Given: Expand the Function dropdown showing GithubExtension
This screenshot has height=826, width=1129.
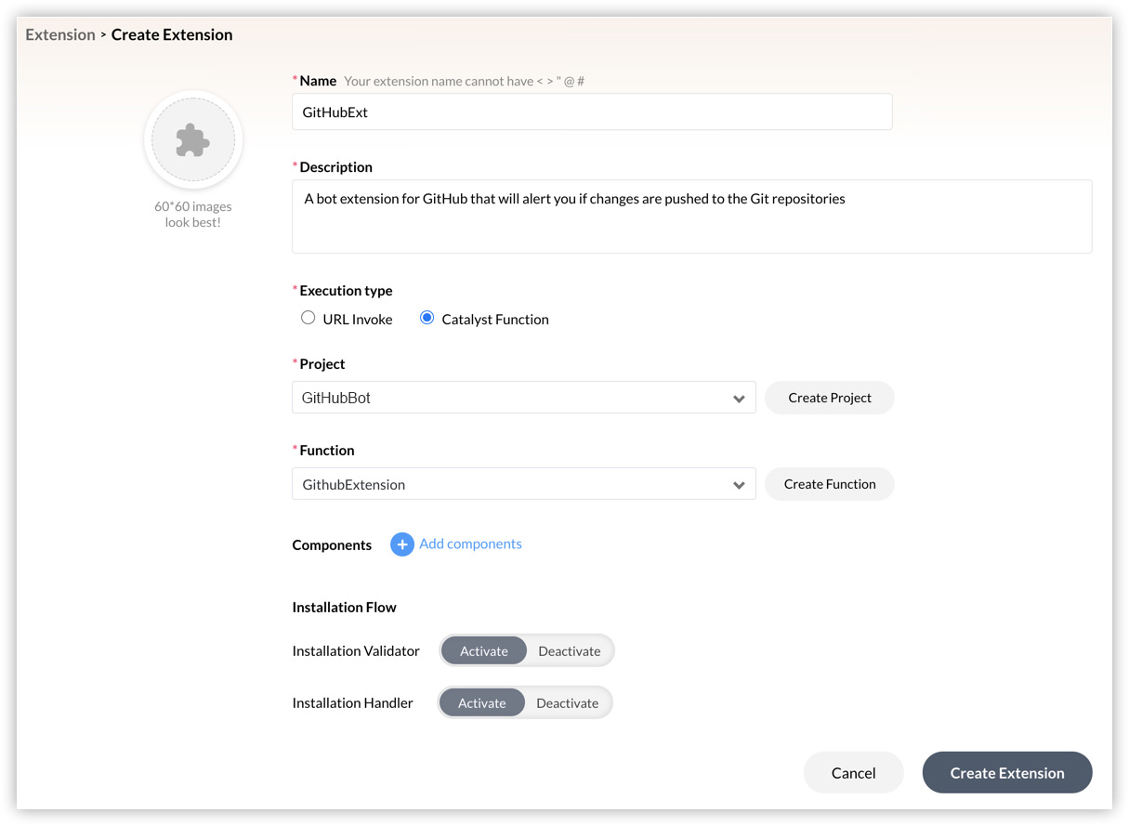Looking at the screenshot, I should 523,484.
